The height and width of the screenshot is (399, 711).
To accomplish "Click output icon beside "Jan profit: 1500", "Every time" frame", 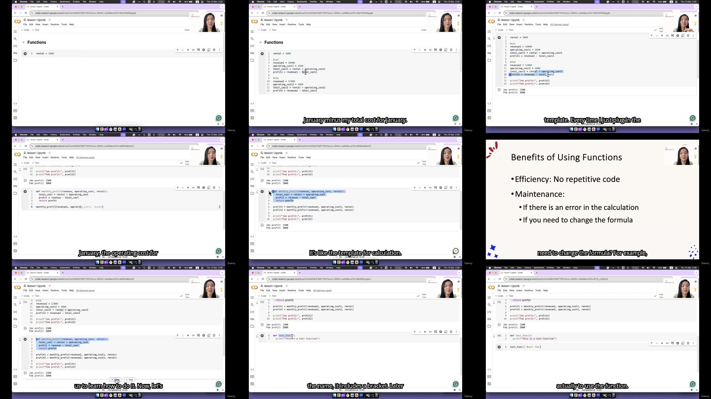I will (499, 90).
